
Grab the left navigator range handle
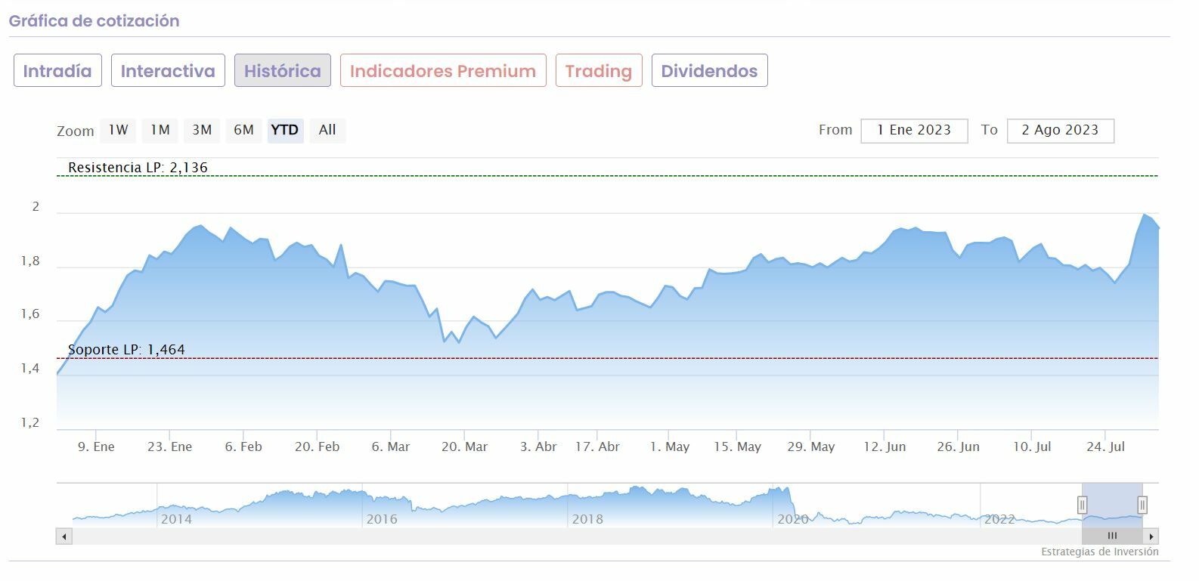1083,505
